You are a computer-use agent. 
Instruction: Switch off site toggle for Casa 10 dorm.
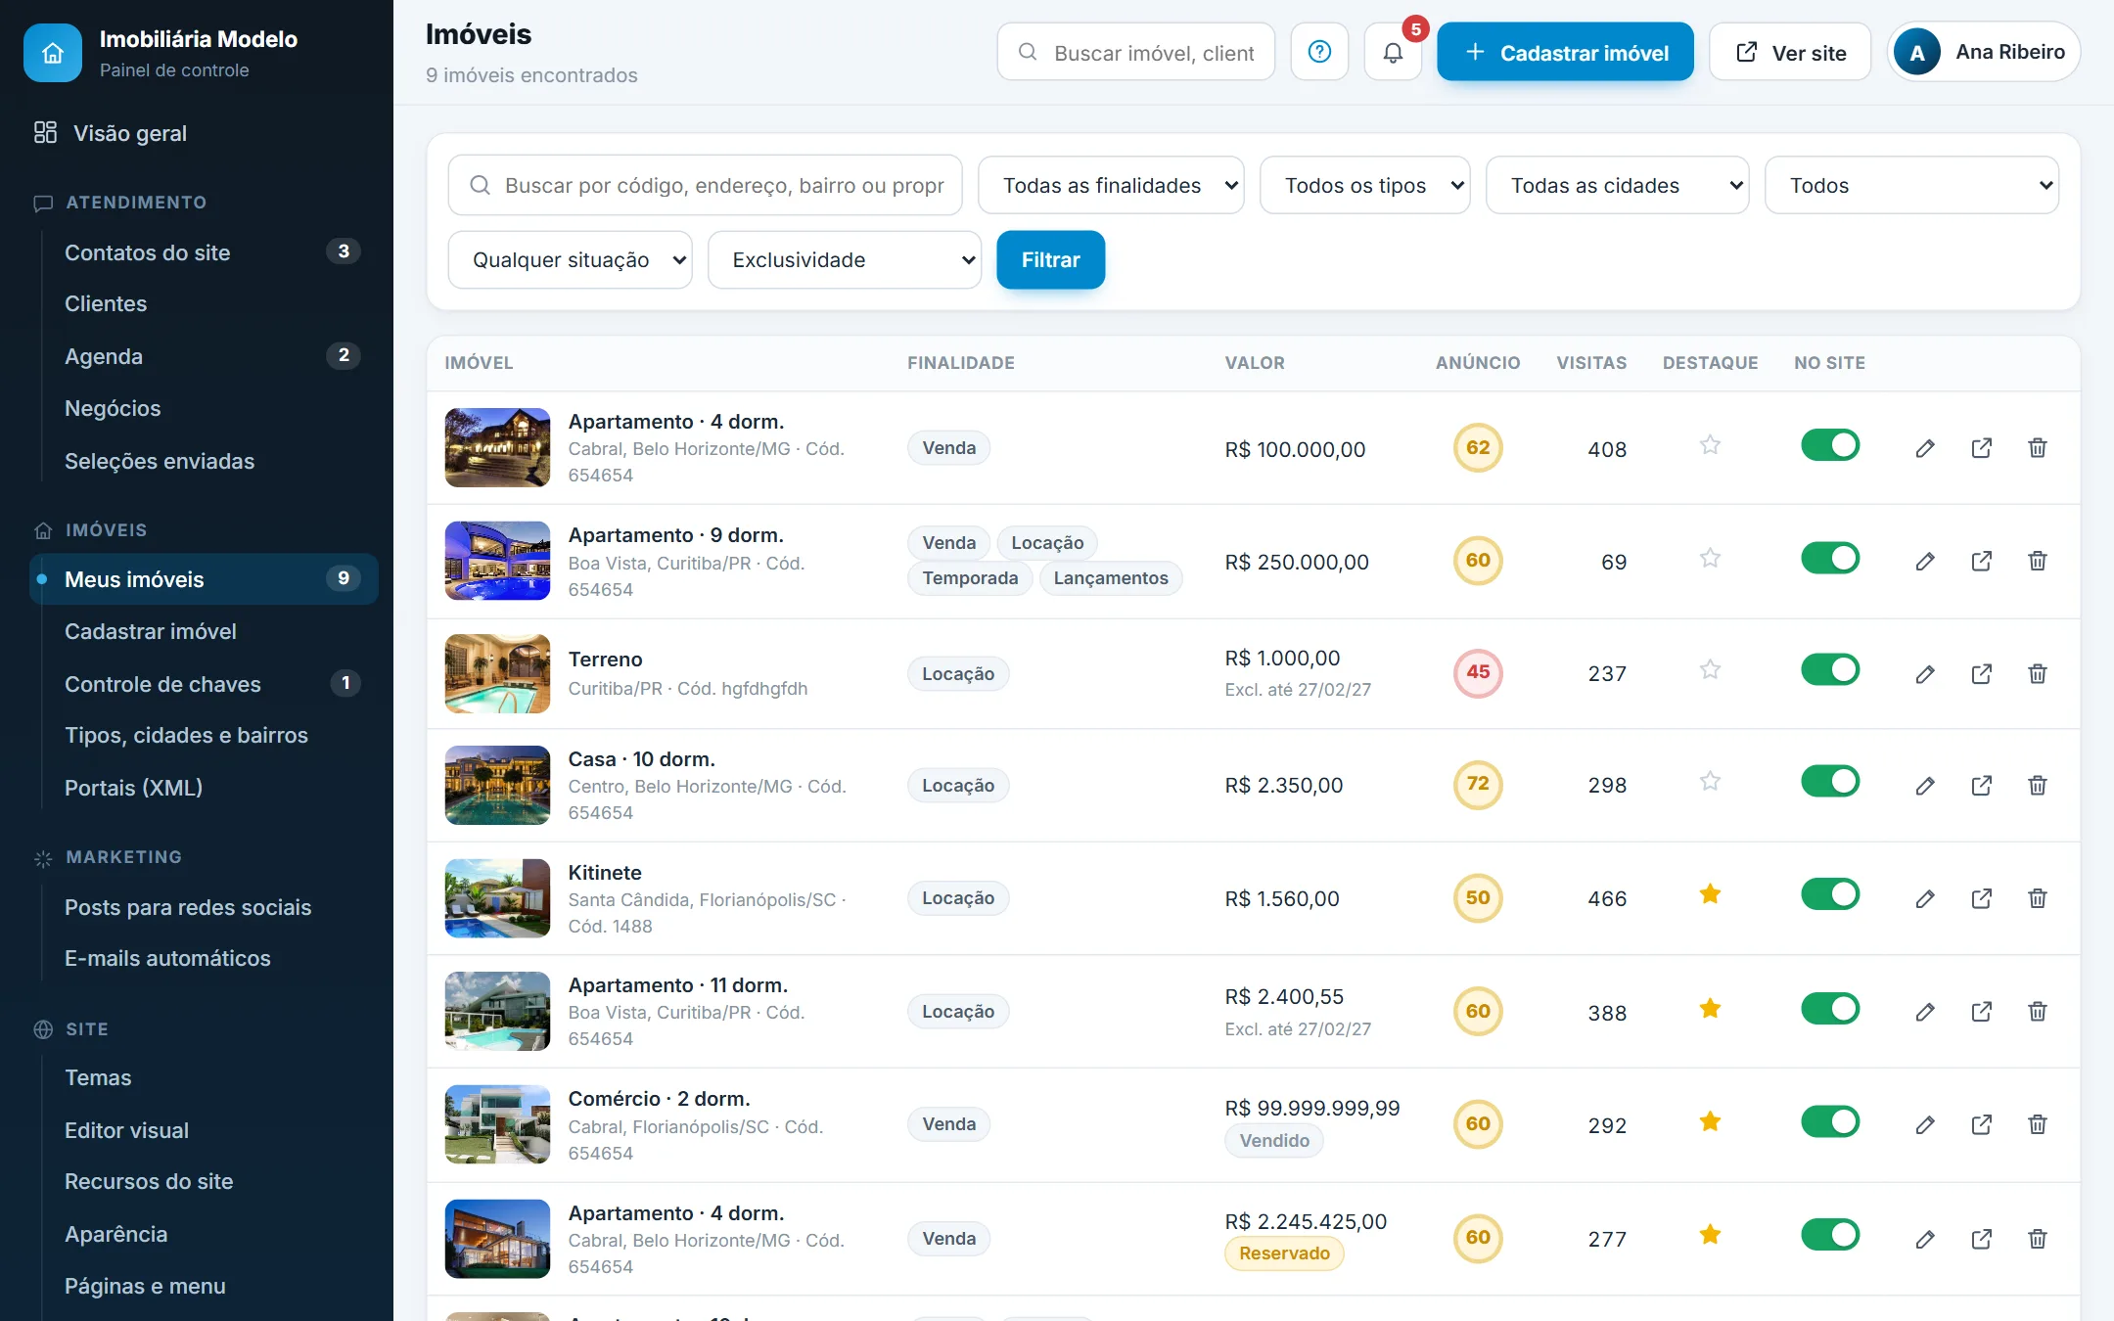point(1830,782)
